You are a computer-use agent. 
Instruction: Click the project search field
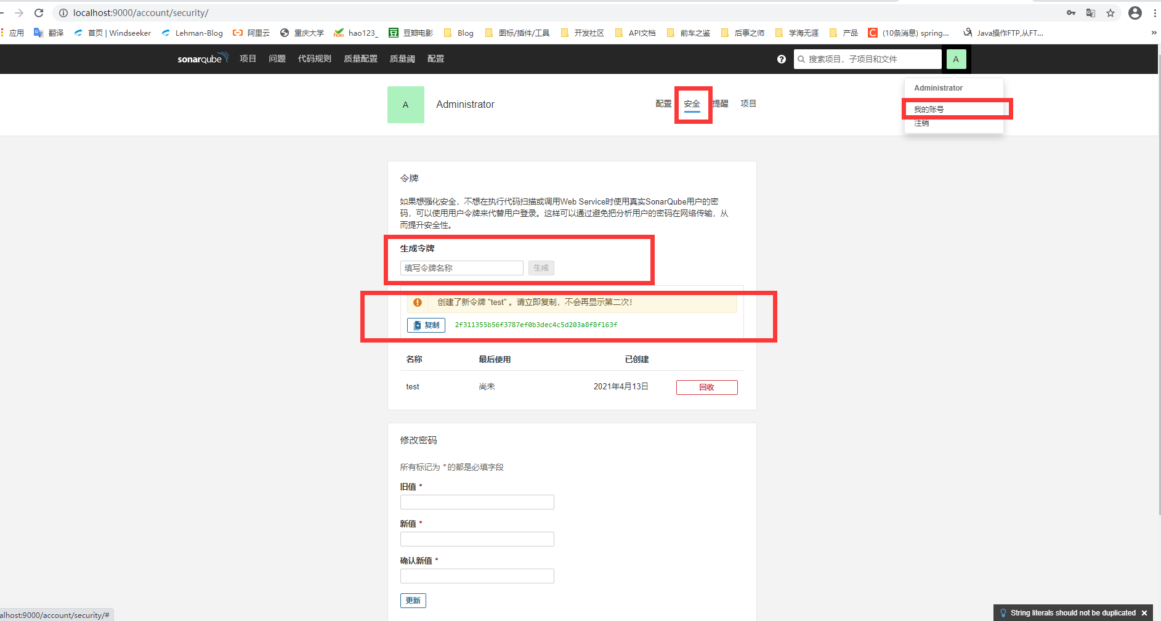[x=867, y=59]
